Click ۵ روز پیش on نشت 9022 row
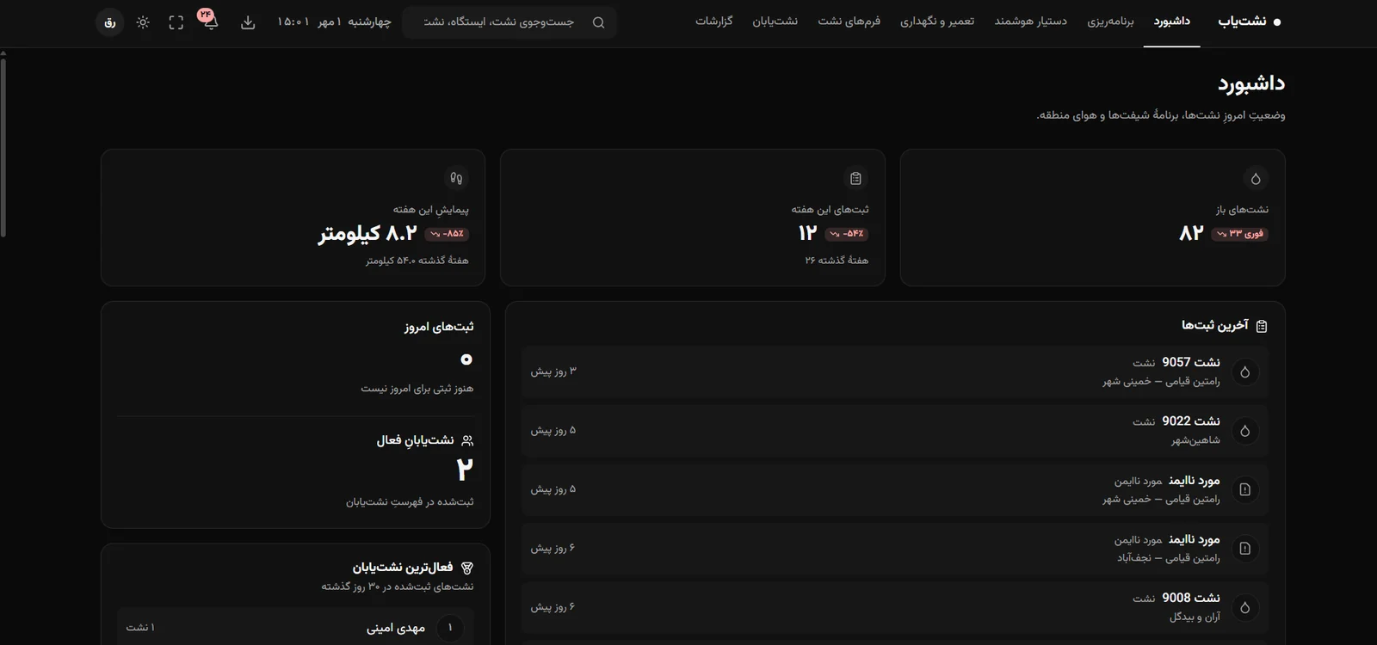The width and height of the screenshot is (1377, 645). [553, 430]
